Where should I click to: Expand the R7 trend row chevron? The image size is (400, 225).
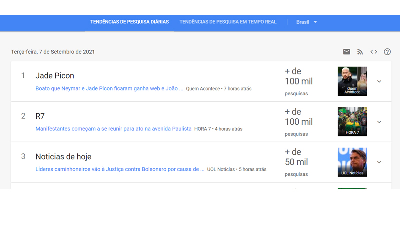(379, 122)
